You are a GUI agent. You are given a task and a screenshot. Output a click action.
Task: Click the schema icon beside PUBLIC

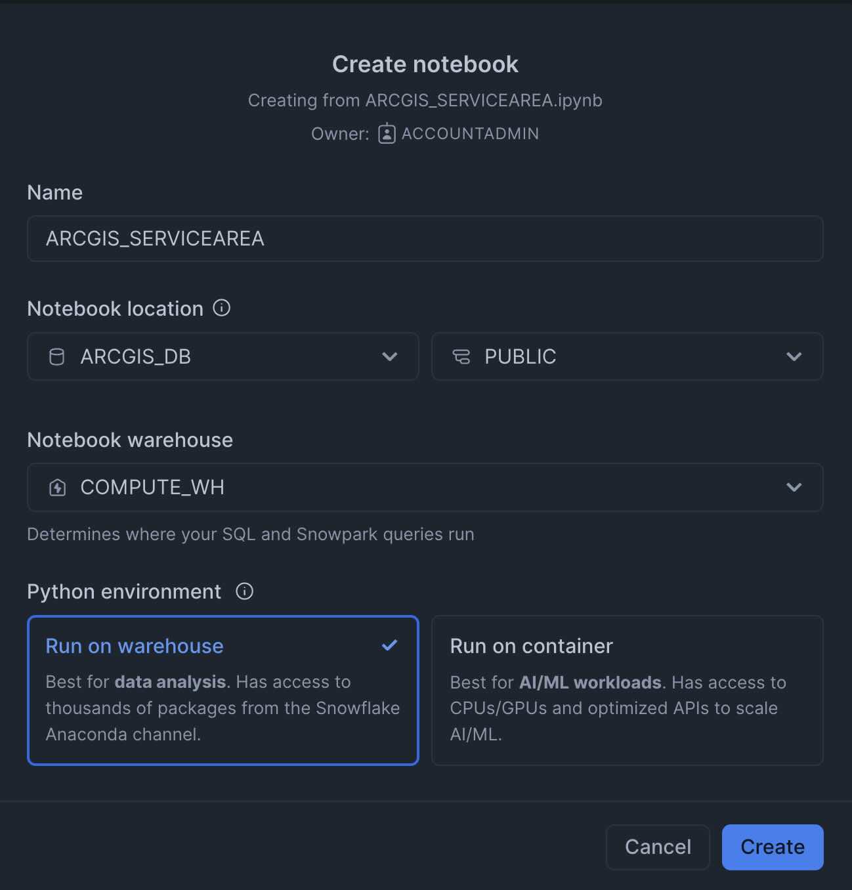click(462, 356)
